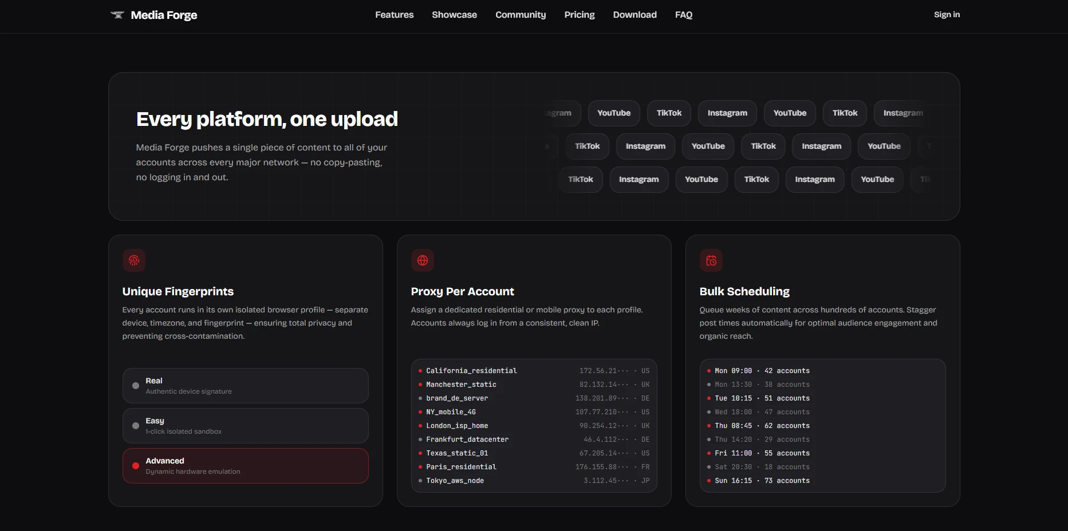This screenshot has height=531, width=1068.
Task: Click the globe icon above Proxy Per Account
Action: click(x=423, y=261)
